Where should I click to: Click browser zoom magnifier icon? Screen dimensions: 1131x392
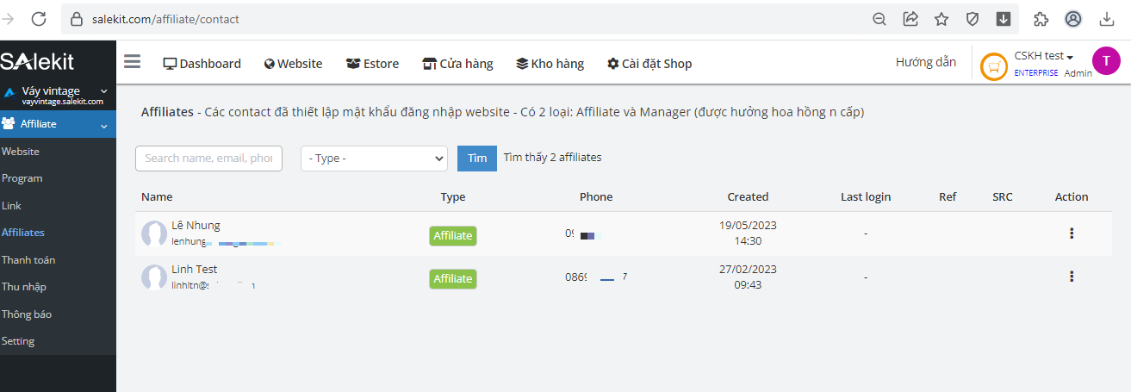[x=879, y=19]
